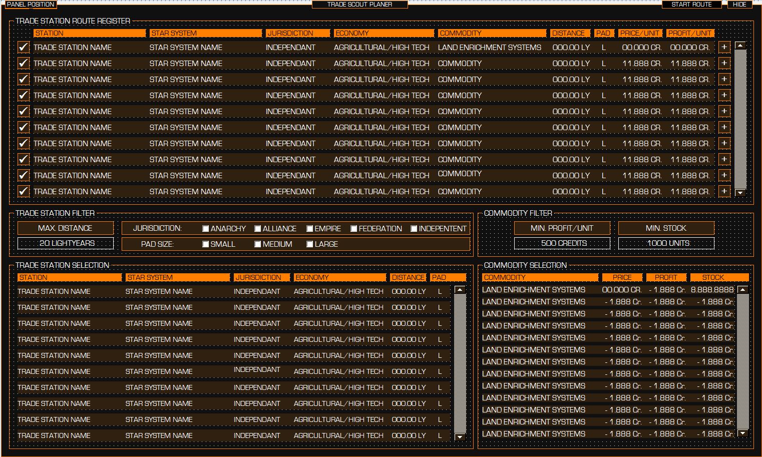Click the 00.000 CR. price in Commodity Selection

(622, 290)
